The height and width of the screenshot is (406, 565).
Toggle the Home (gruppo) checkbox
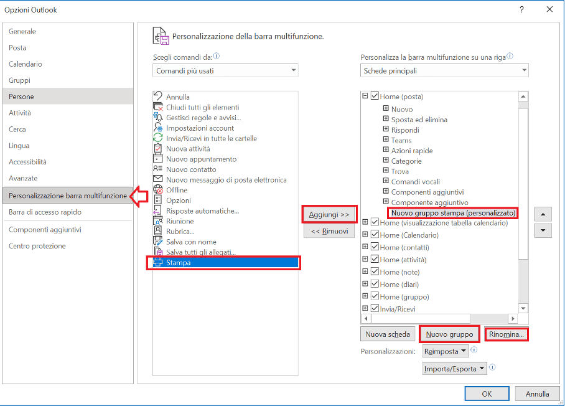click(x=375, y=296)
